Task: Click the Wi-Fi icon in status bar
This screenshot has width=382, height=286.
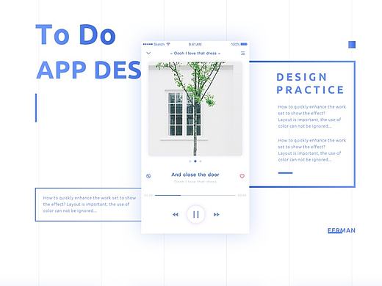Action: click(x=168, y=44)
